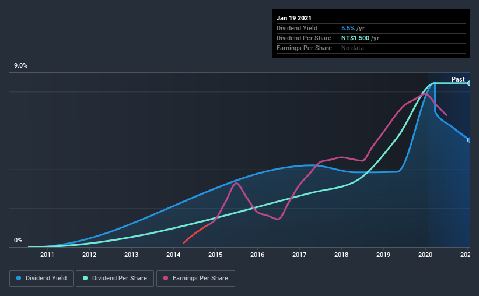The height and width of the screenshot is (296, 479).
Task: Click the 2014 x-axis label
Action: pyautogui.click(x=173, y=255)
